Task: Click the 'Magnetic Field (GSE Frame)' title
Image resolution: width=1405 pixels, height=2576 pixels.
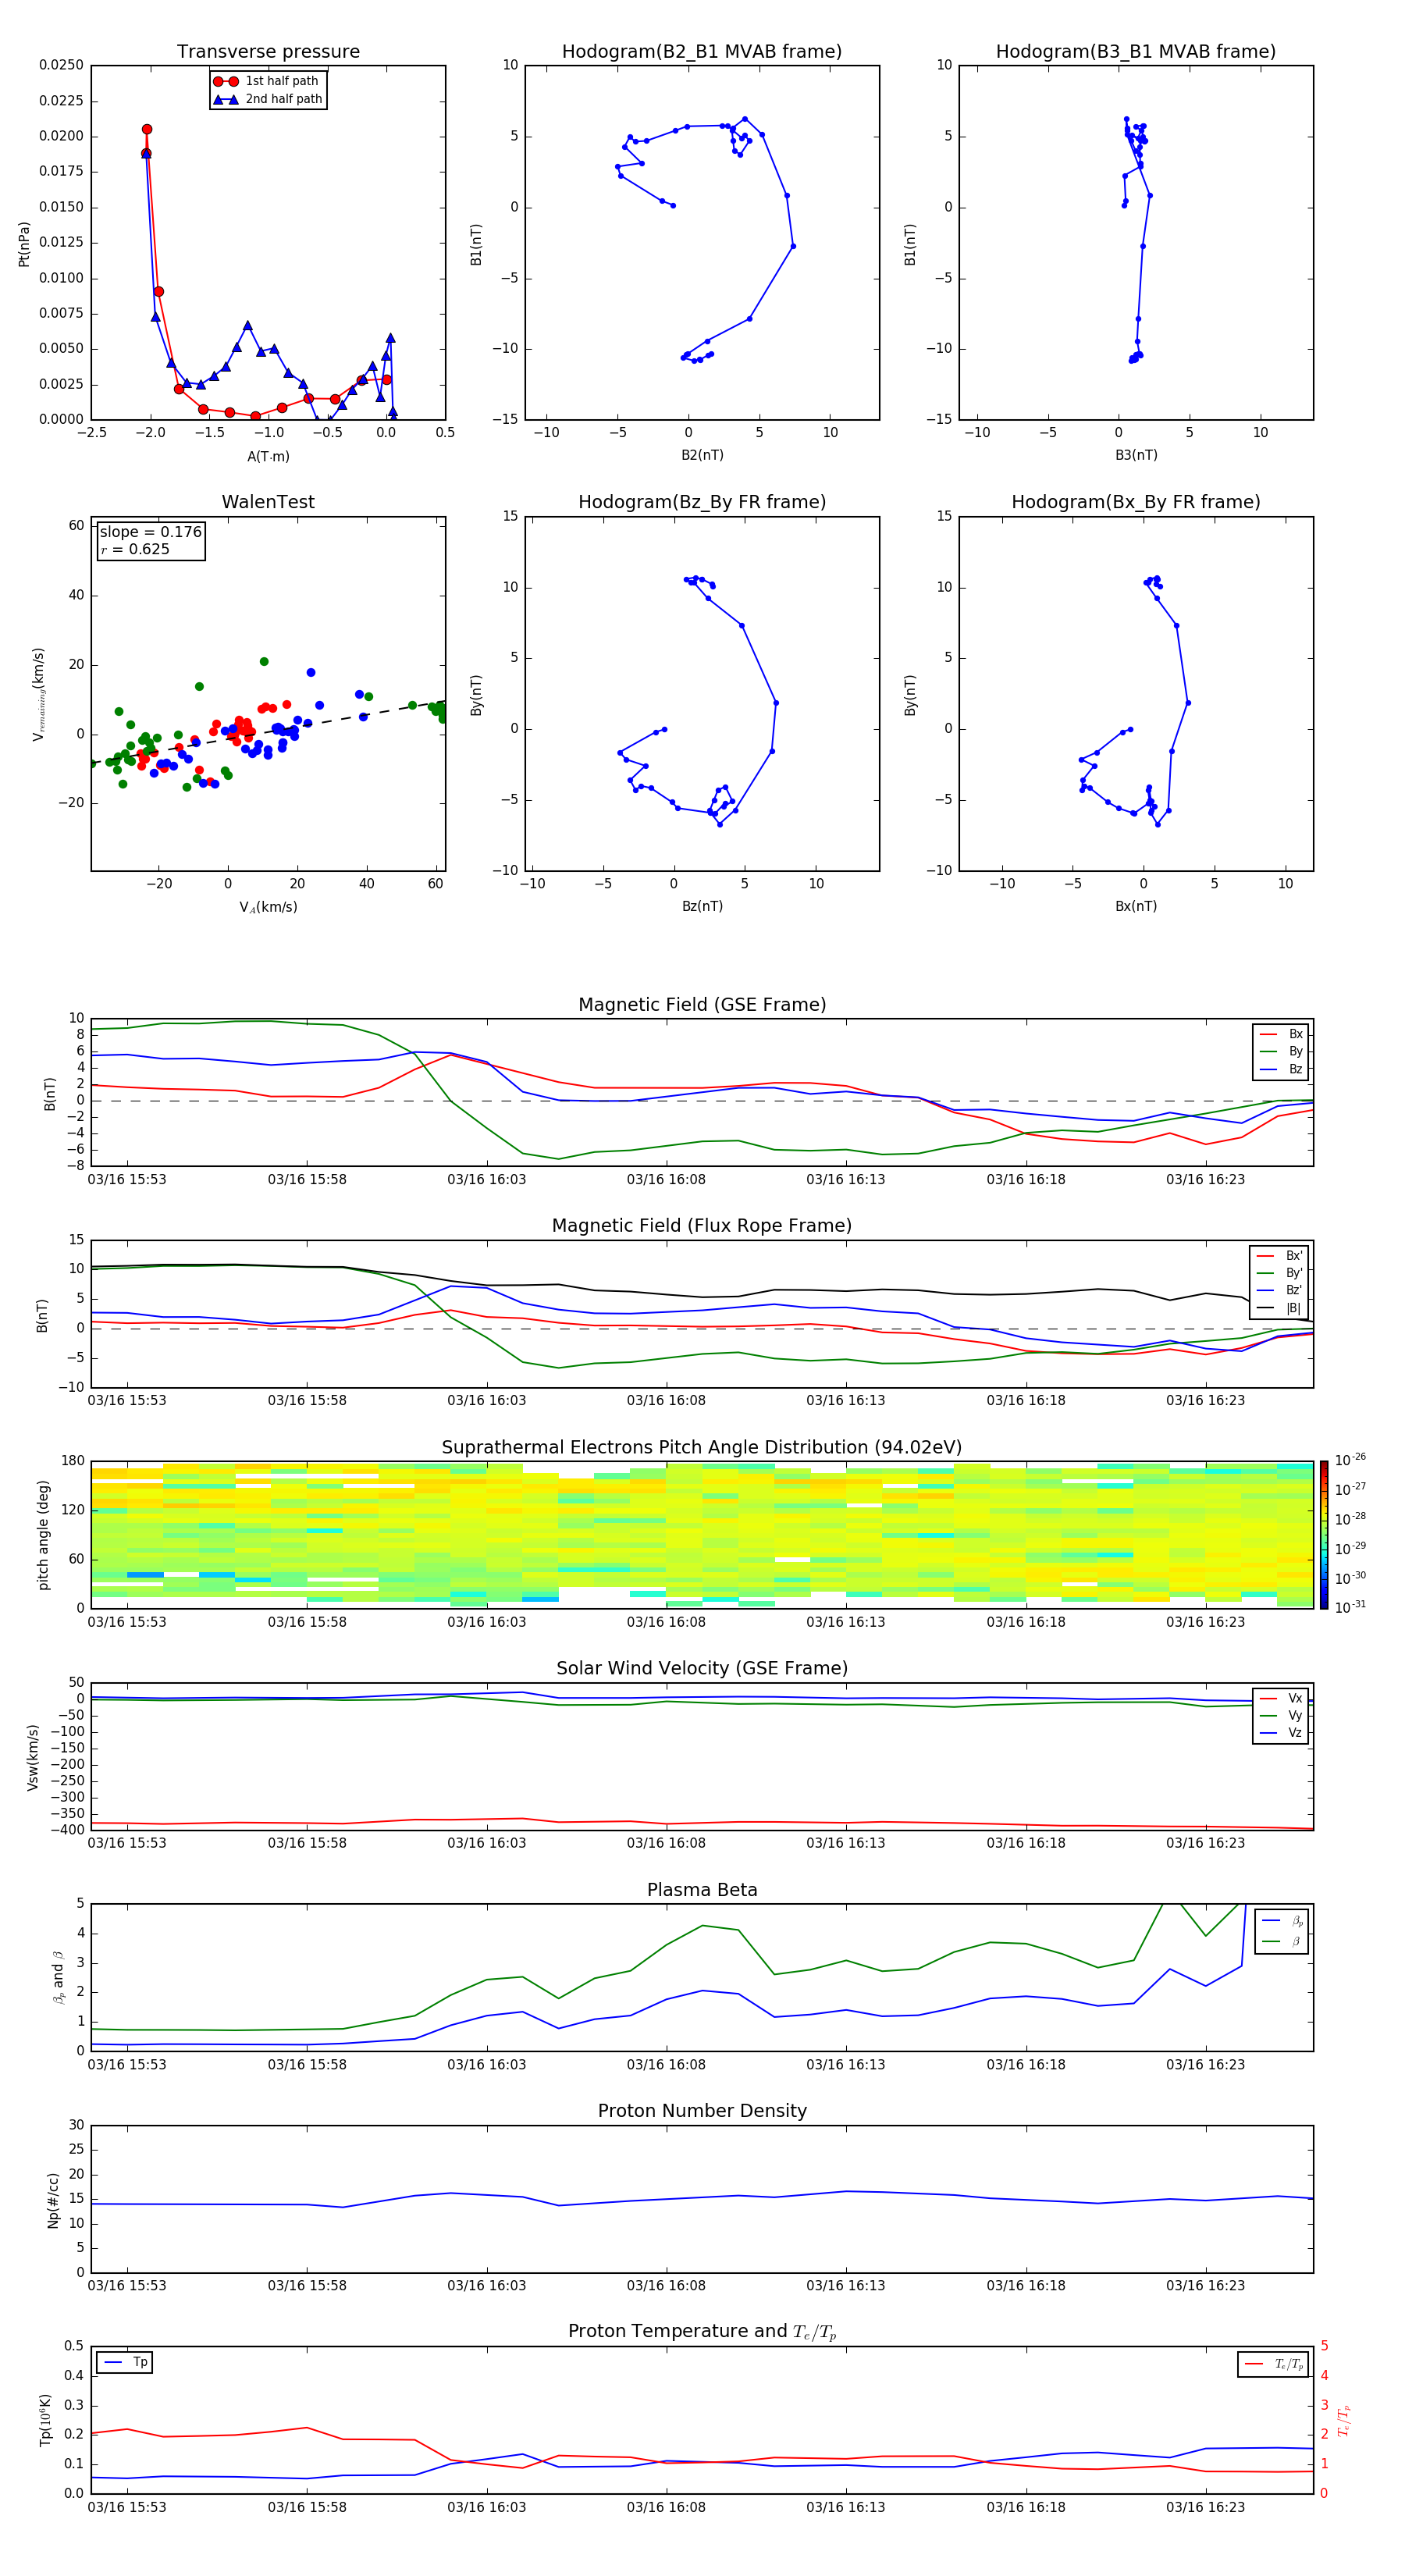Action: pos(702,1005)
